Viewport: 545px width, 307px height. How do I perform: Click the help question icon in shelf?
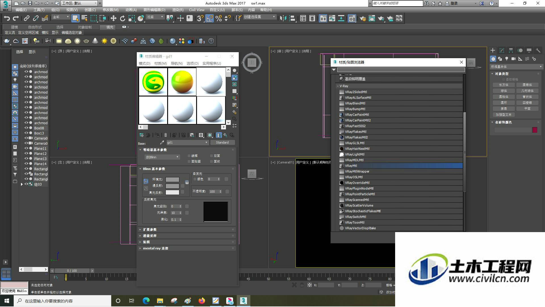point(211,41)
